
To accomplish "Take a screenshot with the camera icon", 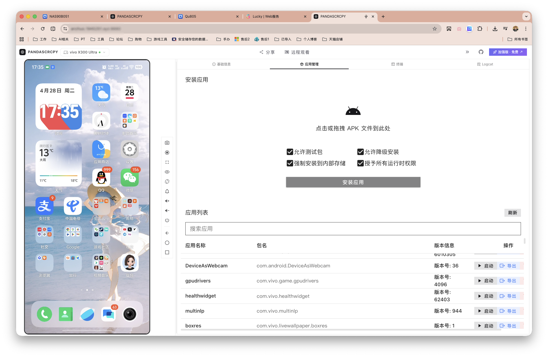I will pos(167,143).
